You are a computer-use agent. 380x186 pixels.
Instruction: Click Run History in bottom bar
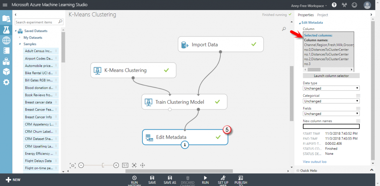134,180
